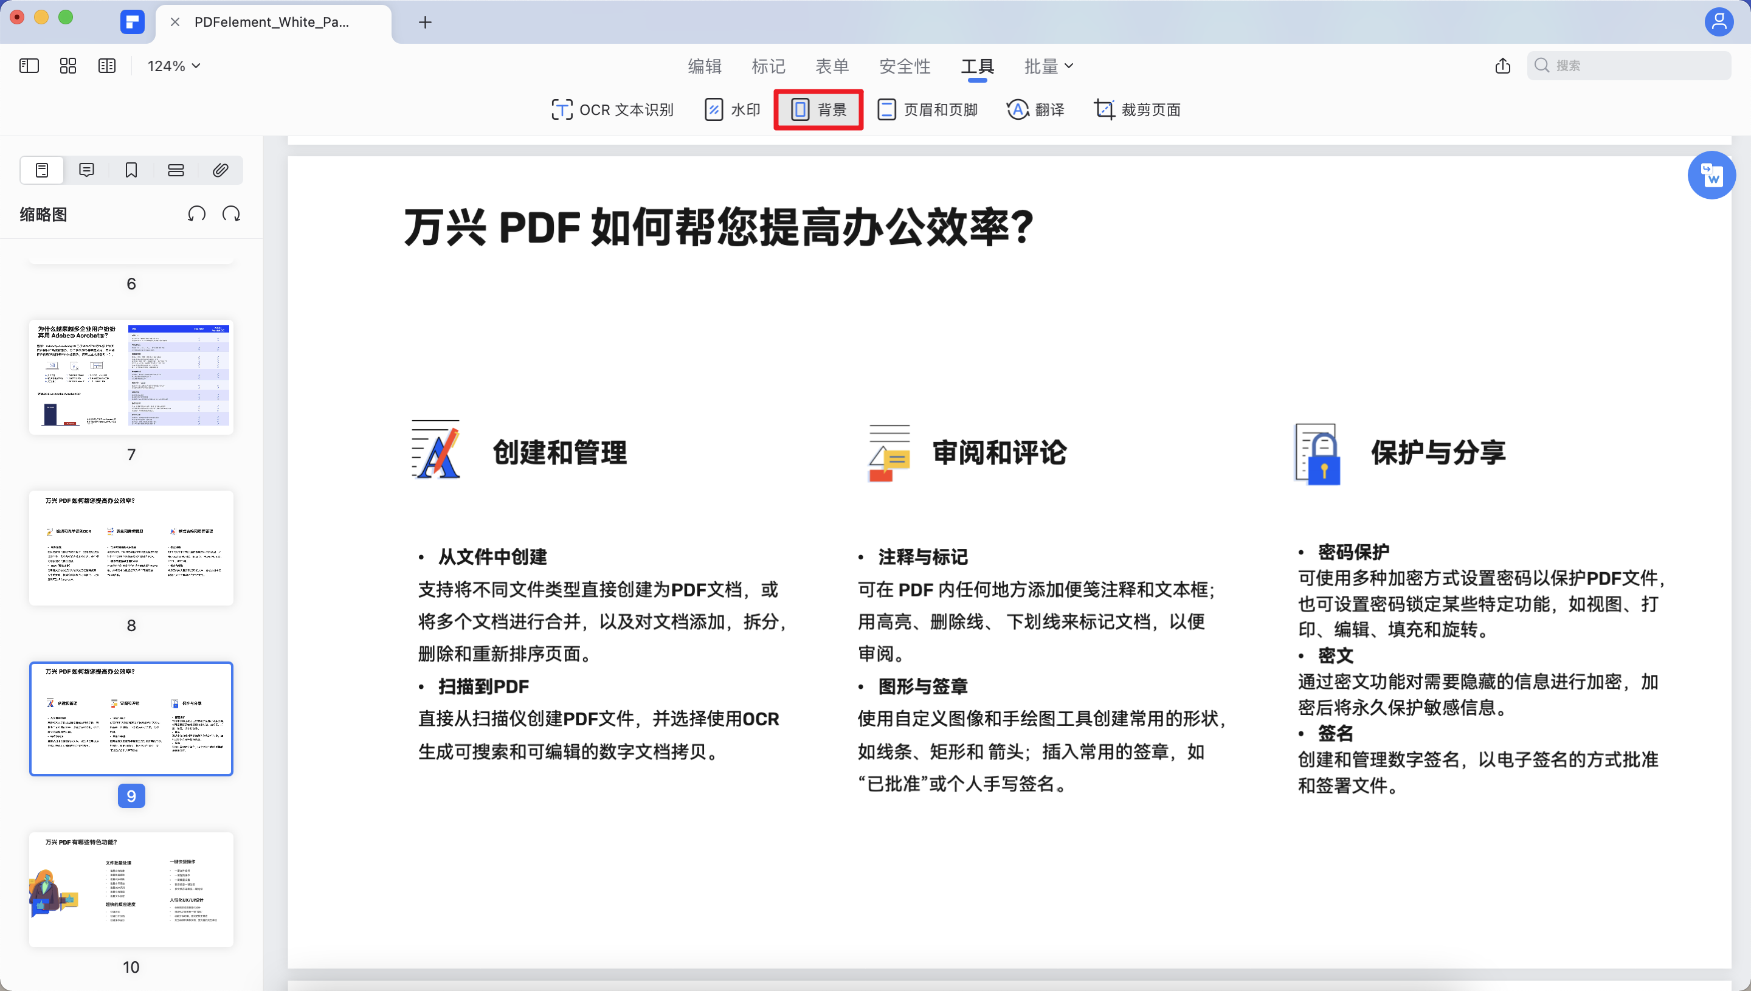Screen dimensions: 1751x991
Task: Rotate thumbnails counterclockwise
Action: 196,213
